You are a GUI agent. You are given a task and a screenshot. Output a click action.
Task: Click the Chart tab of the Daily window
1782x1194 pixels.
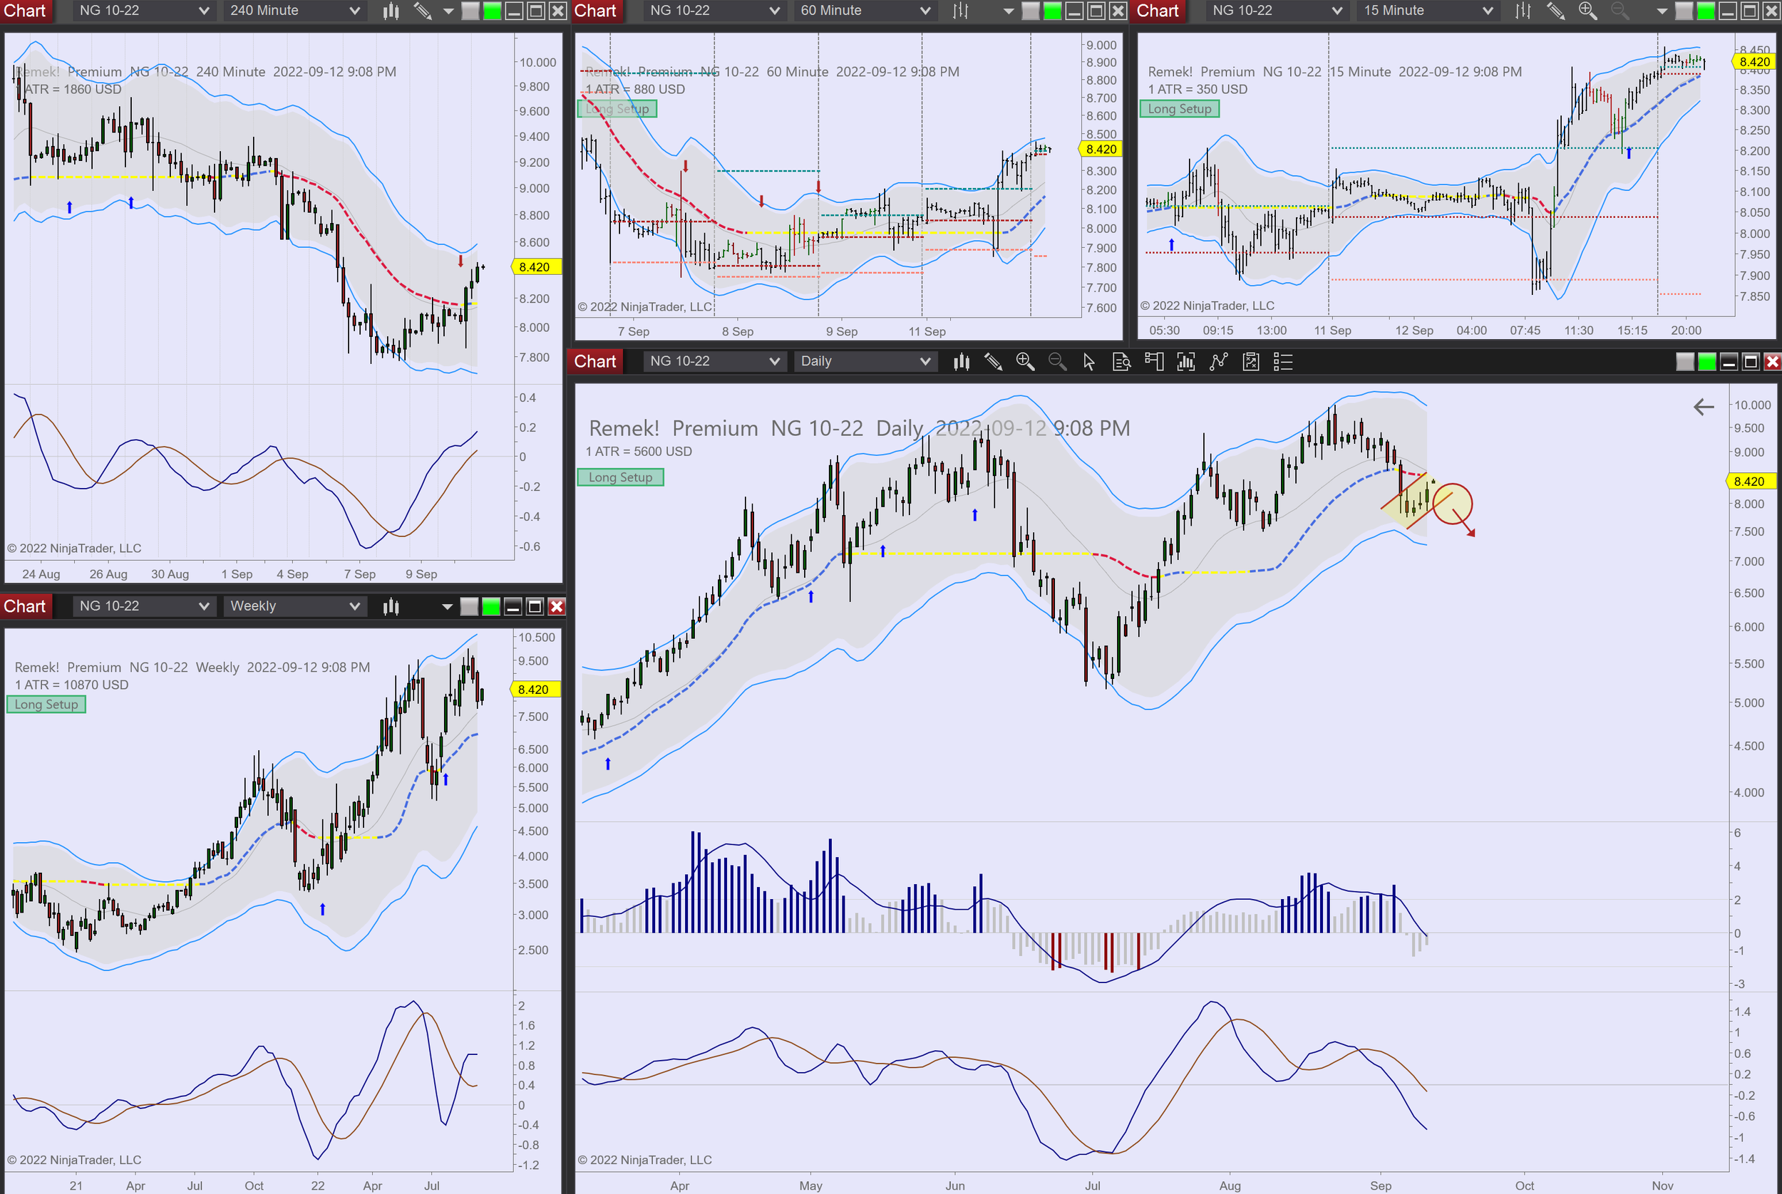point(594,362)
